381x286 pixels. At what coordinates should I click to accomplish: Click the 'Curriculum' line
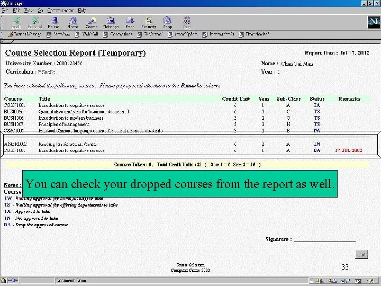click(31, 71)
